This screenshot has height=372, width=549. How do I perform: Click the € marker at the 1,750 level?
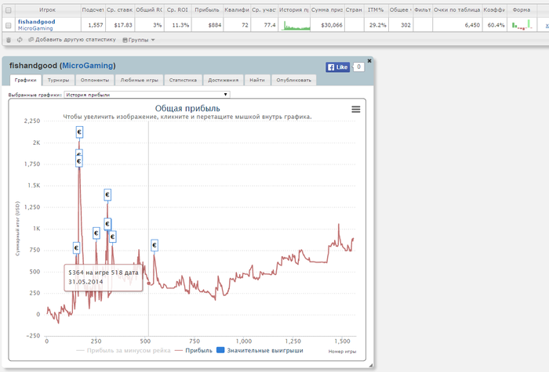pos(79,161)
